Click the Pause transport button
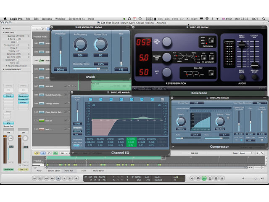269x202 pixels. 70,178
